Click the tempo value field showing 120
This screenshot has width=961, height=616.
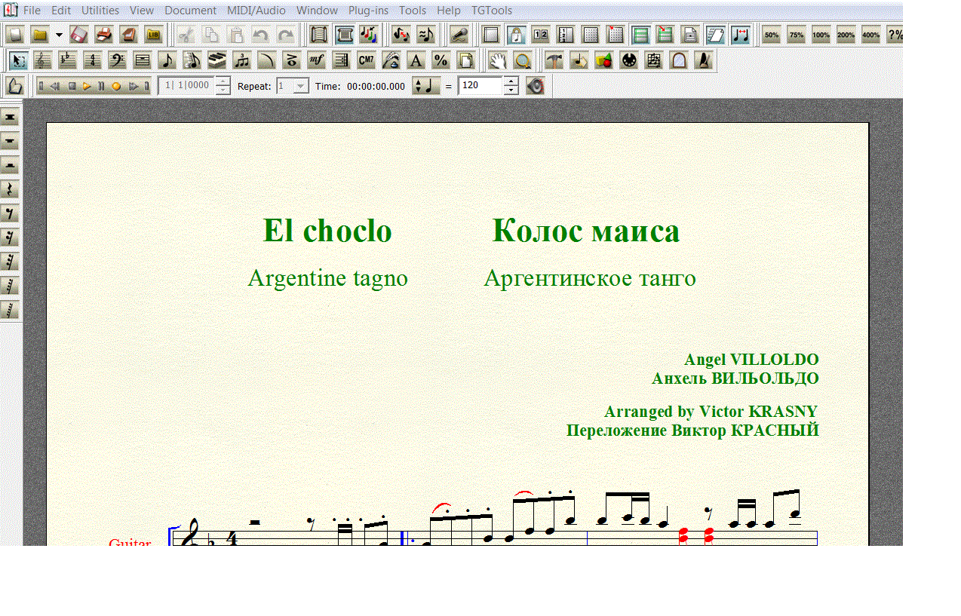[x=480, y=86]
